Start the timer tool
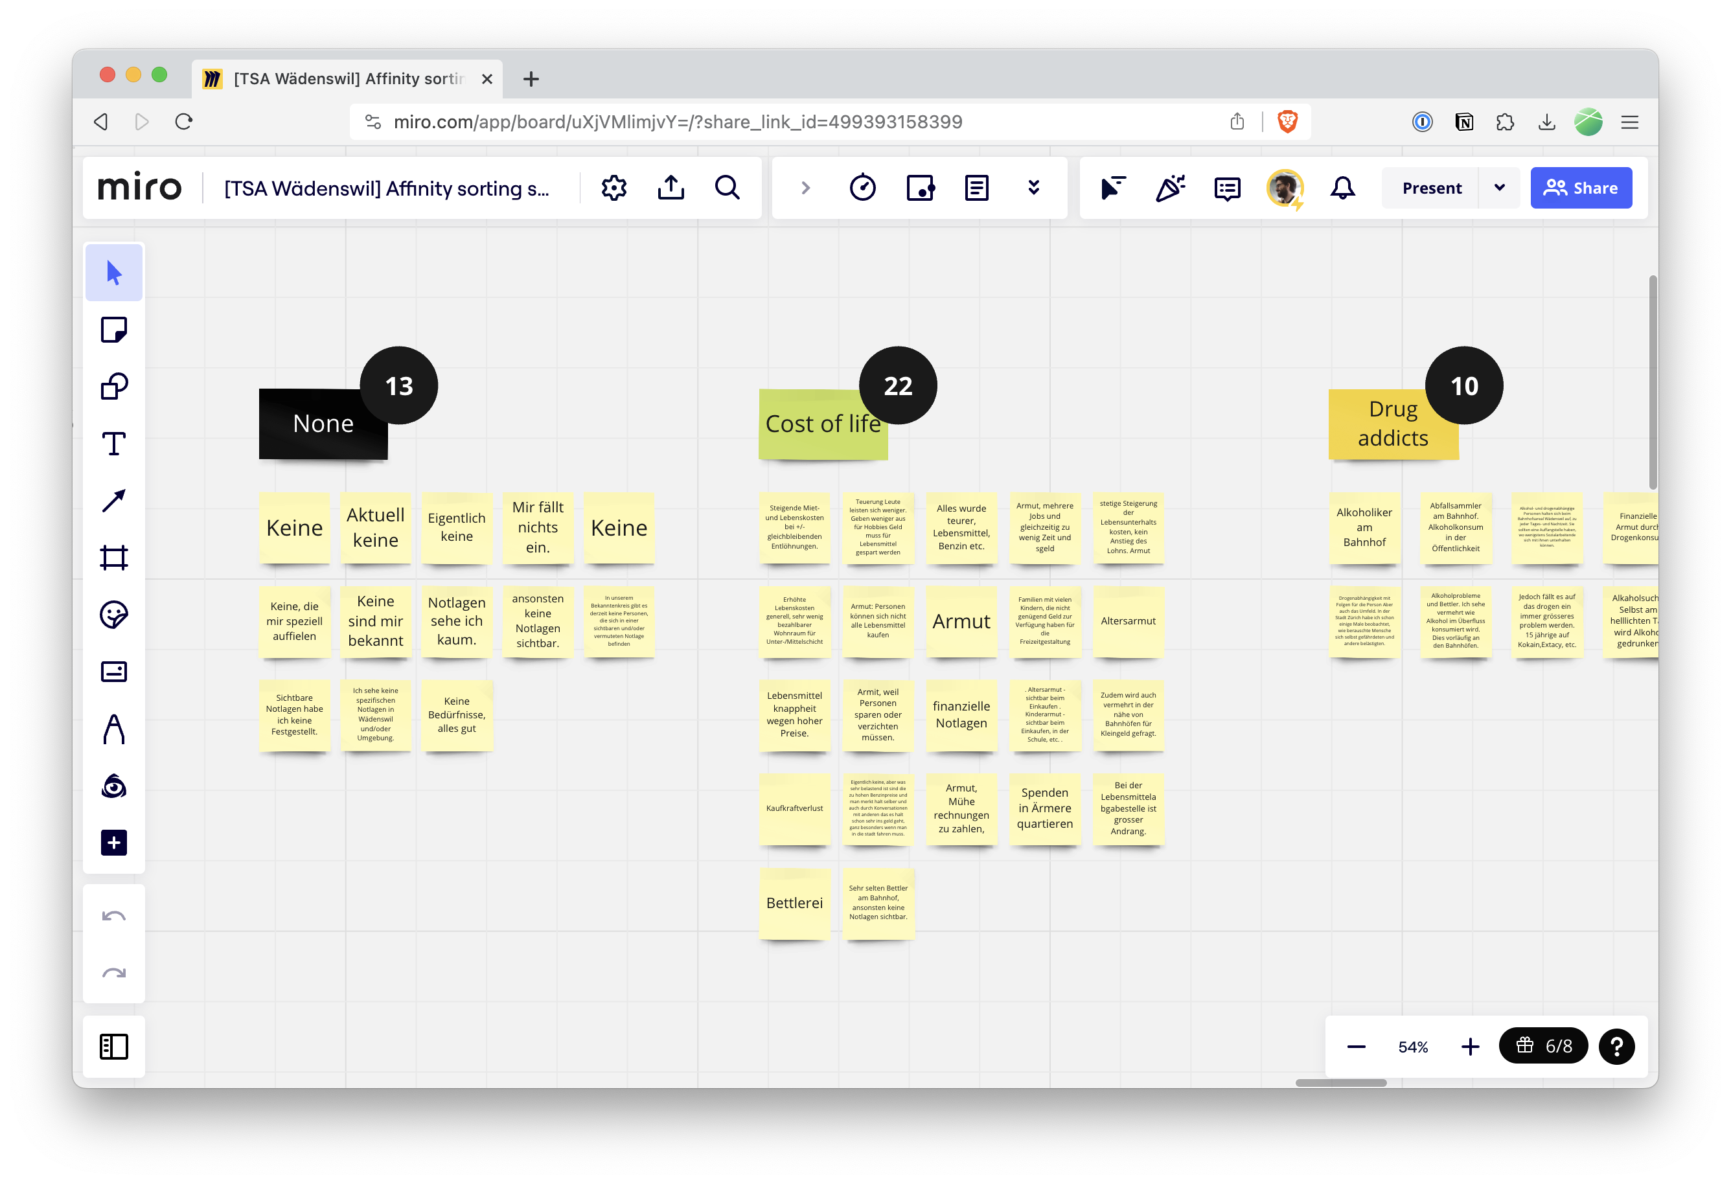The width and height of the screenshot is (1731, 1184). [x=862, y=188]
